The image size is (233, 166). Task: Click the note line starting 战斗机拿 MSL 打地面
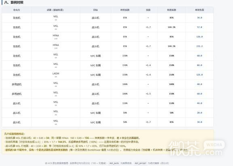65,146
